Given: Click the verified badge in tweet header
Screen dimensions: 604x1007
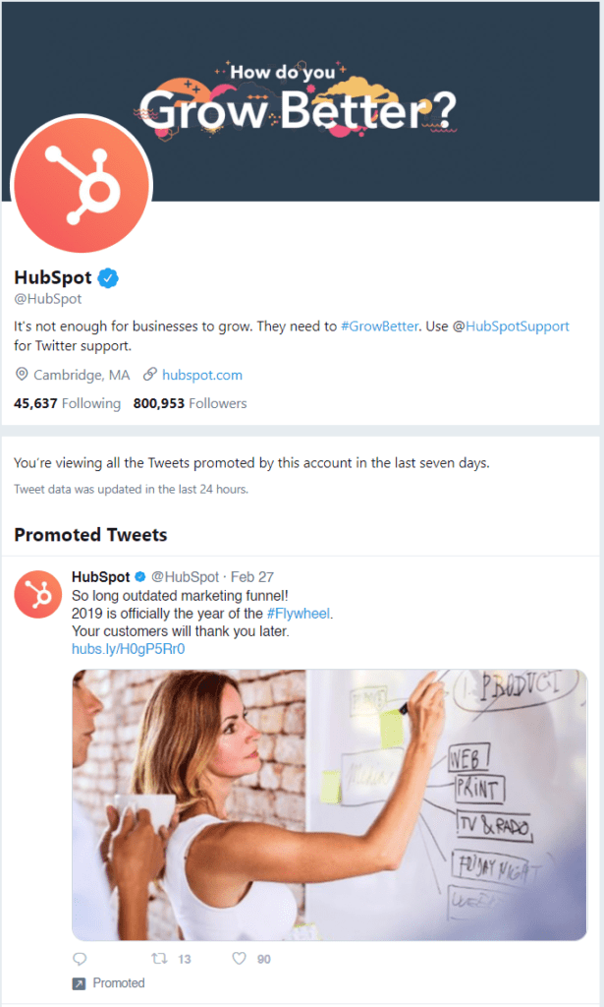Looking at the screenshot, I should pos(140,577).
